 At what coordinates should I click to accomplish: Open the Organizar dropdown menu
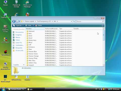click(18, 25)
